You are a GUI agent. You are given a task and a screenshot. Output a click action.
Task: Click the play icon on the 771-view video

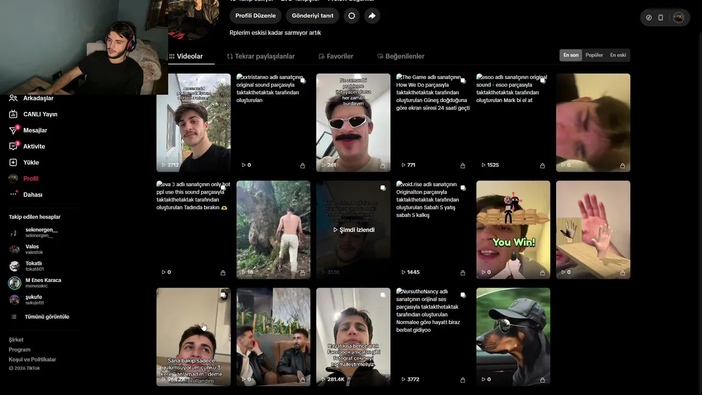[x=404, y=165]
